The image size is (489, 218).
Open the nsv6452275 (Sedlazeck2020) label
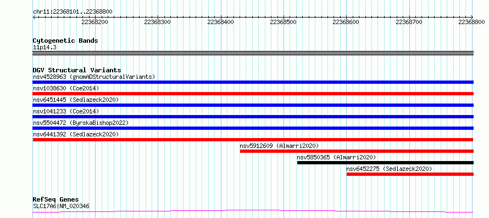pyautogui.click(x=389, y=169)
